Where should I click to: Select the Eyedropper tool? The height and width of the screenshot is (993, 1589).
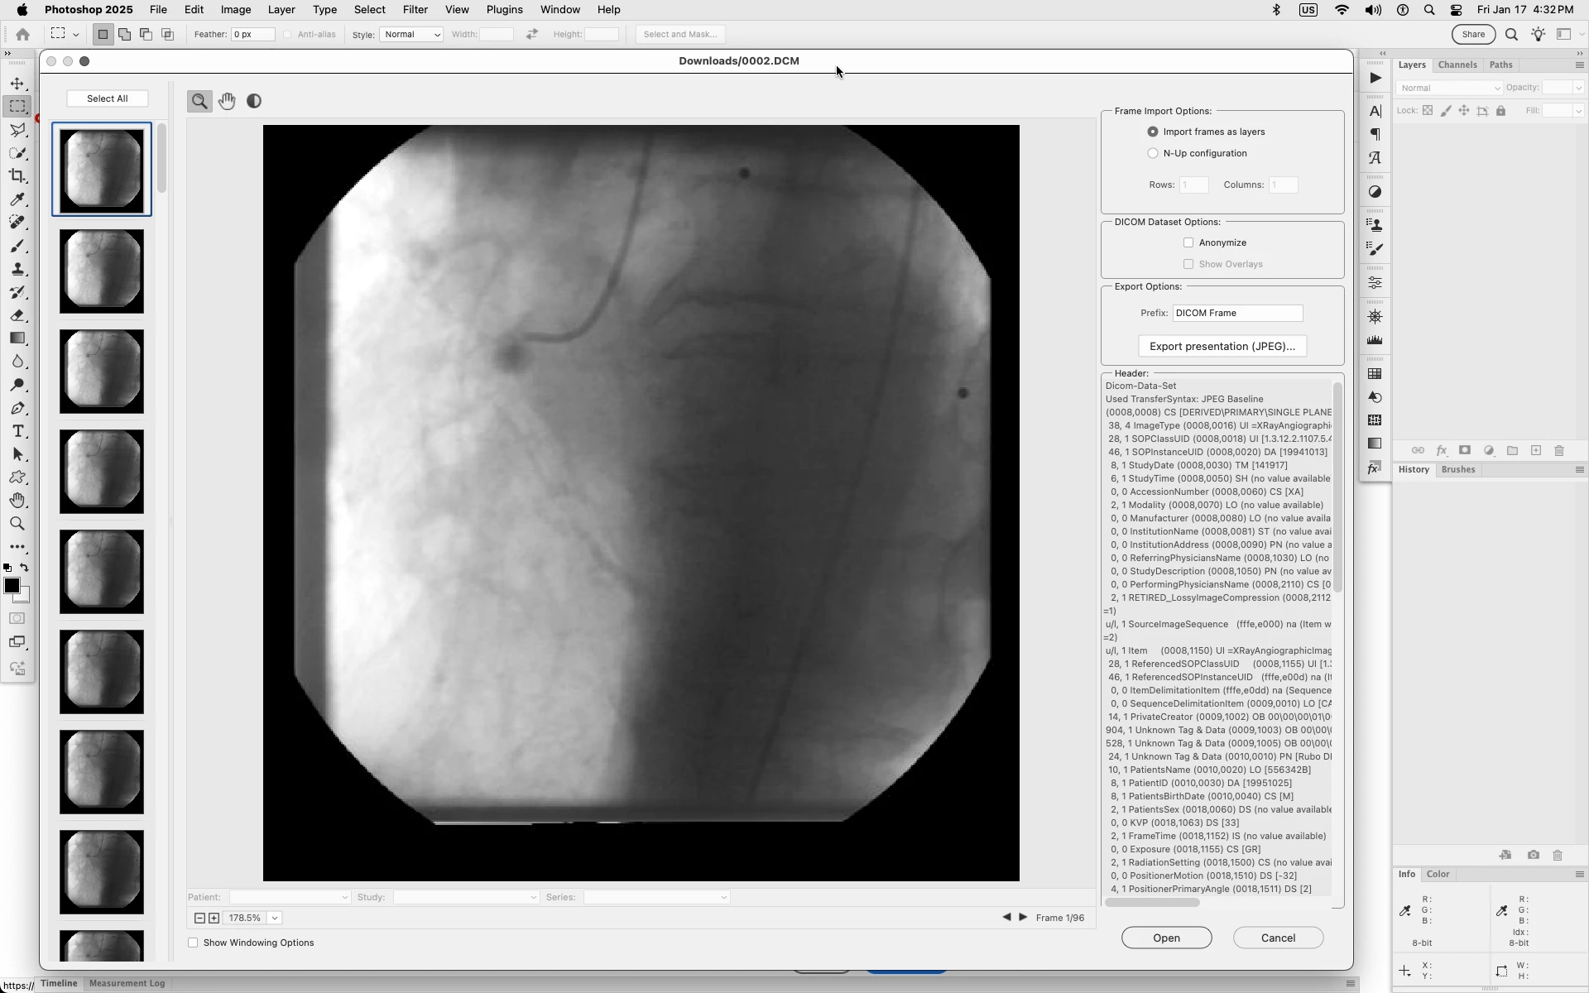point(17,199)
